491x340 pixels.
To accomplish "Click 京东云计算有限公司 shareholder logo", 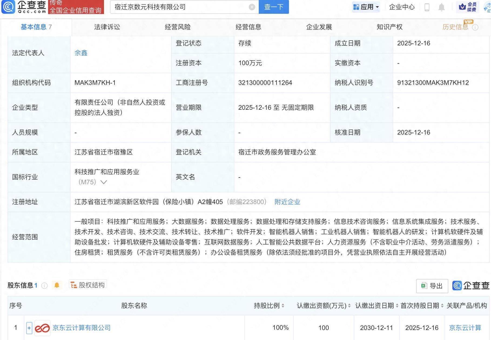I will coord(42,328).
